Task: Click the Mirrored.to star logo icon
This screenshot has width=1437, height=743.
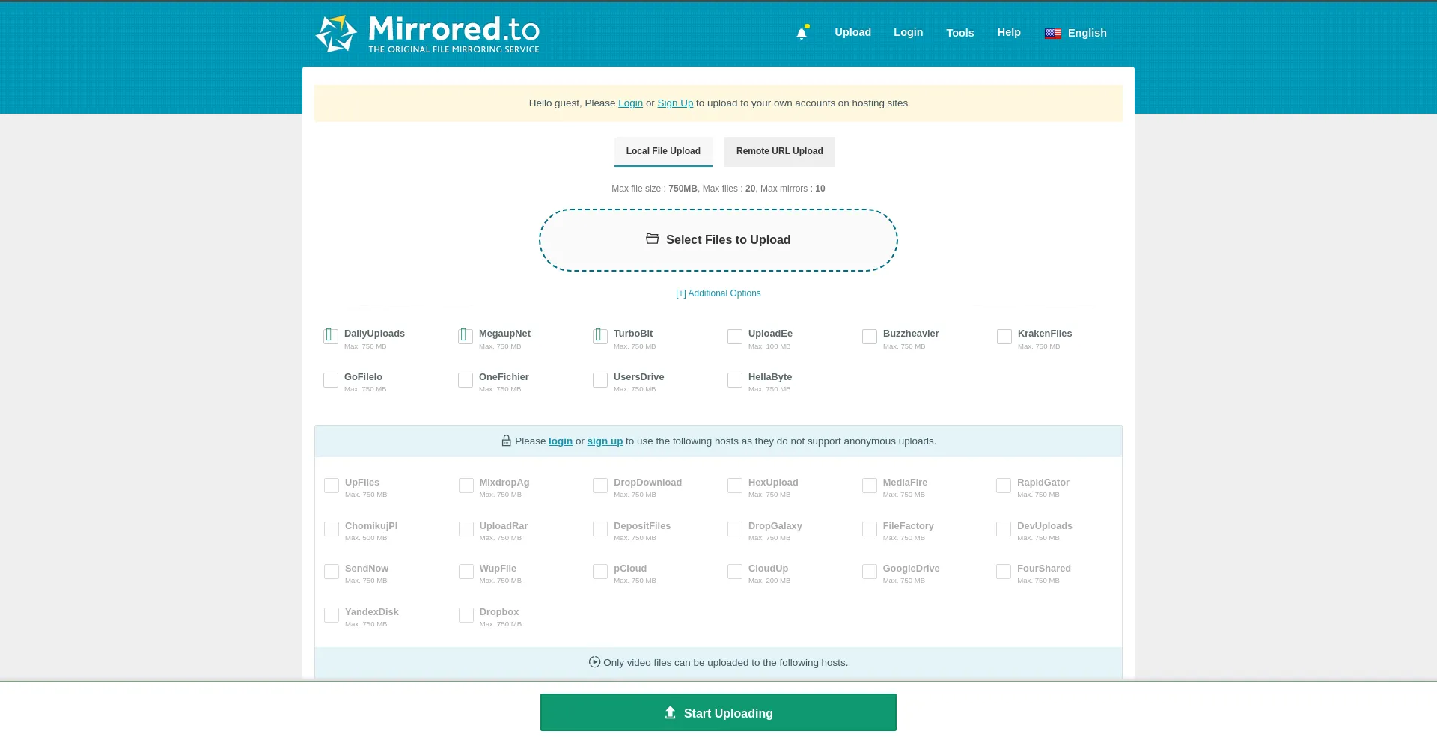Action: pyautogui.click(x=336, y=34)
